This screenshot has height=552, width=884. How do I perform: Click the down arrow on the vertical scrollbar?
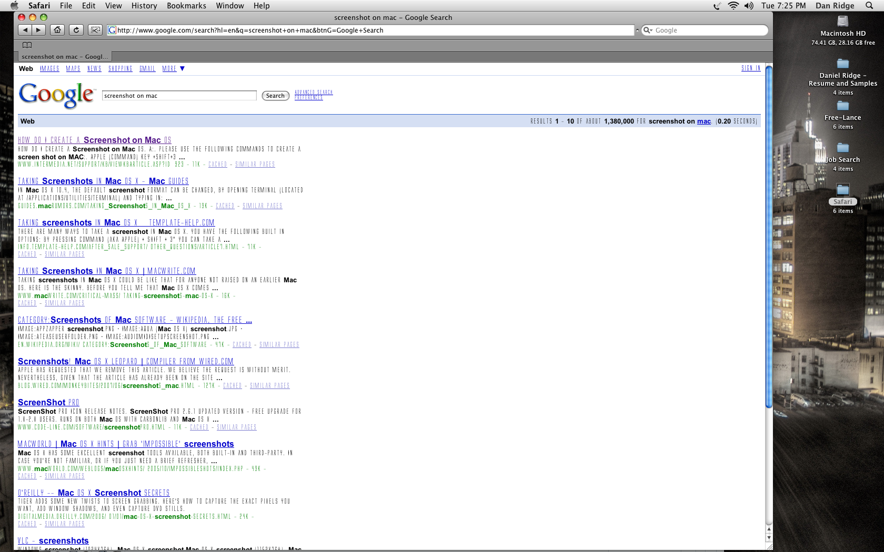tap(769, 538)
